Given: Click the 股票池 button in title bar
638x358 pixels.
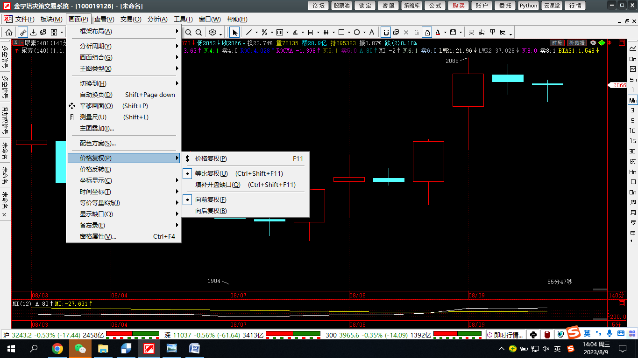Looking at the screenshot, I should point(340,6).
